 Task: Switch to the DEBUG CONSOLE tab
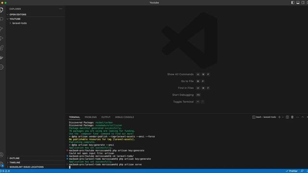124,117
